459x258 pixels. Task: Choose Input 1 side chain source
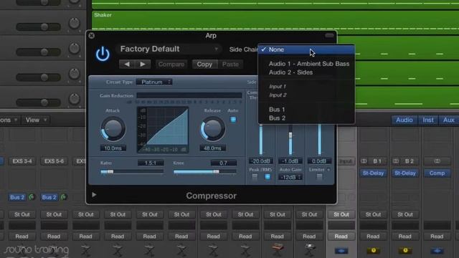coord(278,87)
